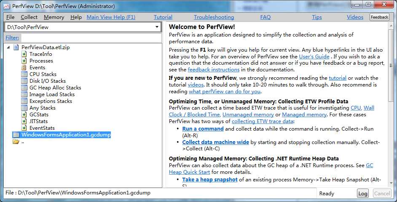Click the Filter label link
This screenshot has width=397, height=202.
click(x=12, y=38)
